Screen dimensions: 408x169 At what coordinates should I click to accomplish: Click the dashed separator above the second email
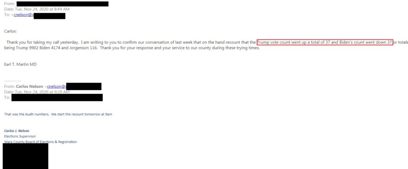[12, 81]
